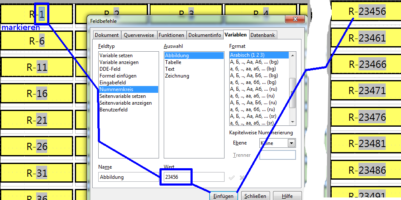Pick Zeichnung from the Auswahl list
The width and height of the screenshot is (401, 200).
coord(177,76)
